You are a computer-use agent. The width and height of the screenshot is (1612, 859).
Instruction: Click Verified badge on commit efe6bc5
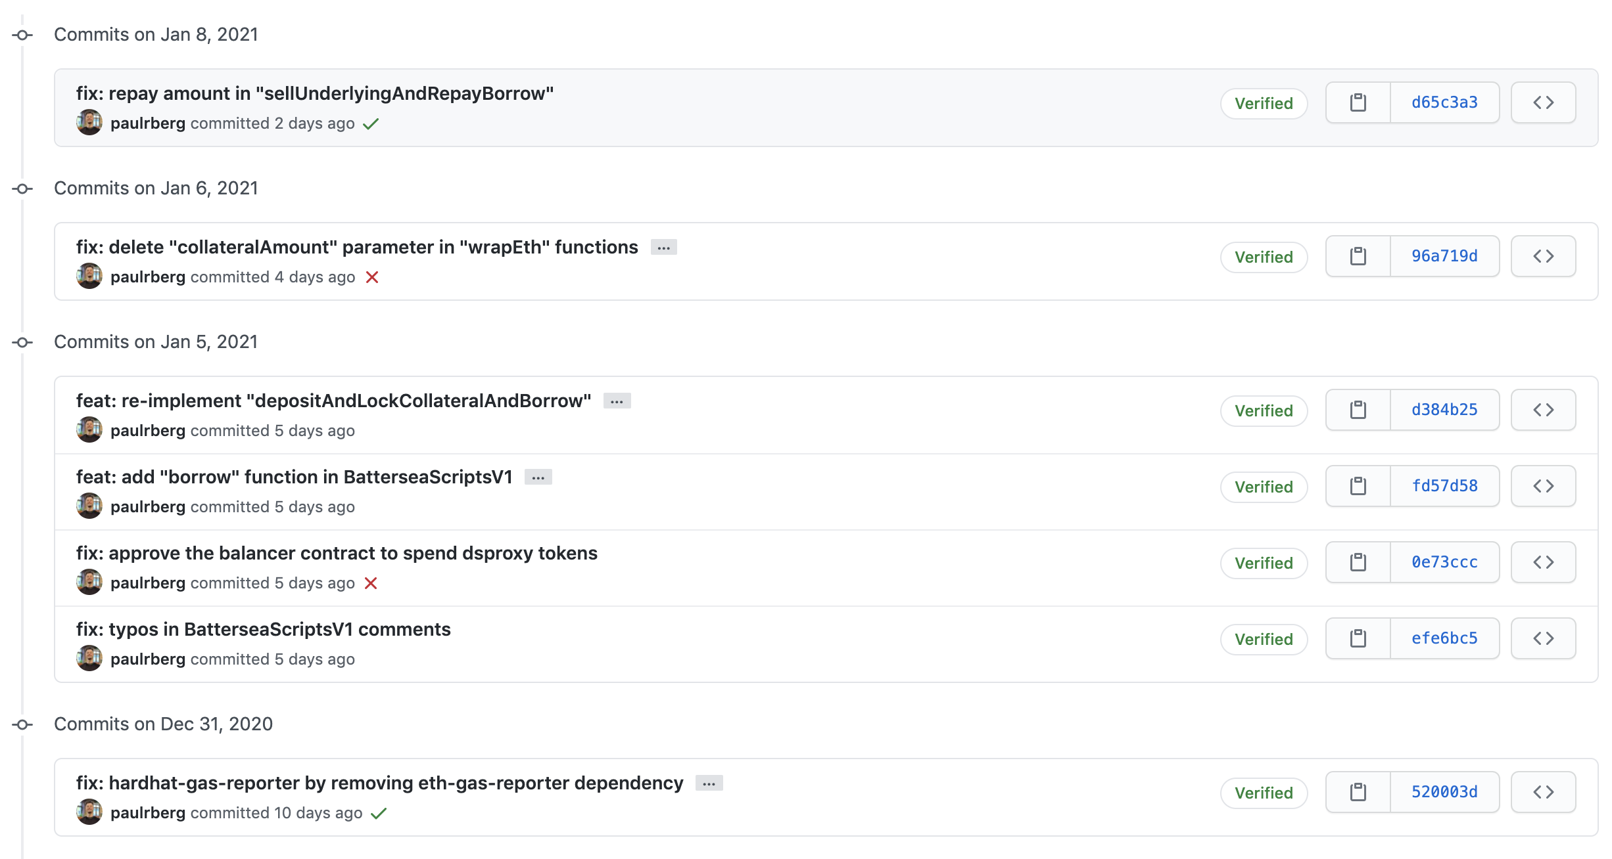pyautogui.click(x=1263, y=640)
